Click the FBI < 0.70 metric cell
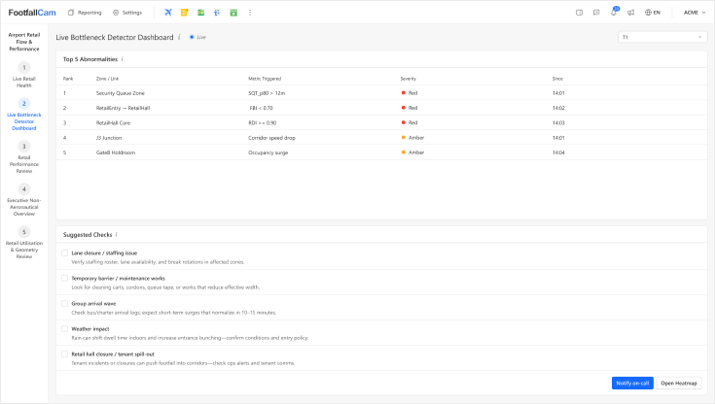715x404 pixels. (x=261, y=108)
